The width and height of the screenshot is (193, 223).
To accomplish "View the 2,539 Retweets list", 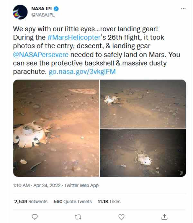I will click(31, 201).
